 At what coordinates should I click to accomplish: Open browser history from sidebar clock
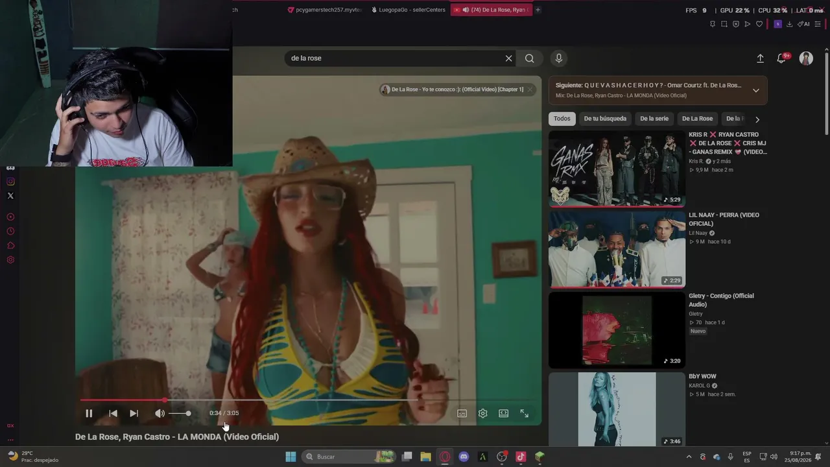(10, 232)
